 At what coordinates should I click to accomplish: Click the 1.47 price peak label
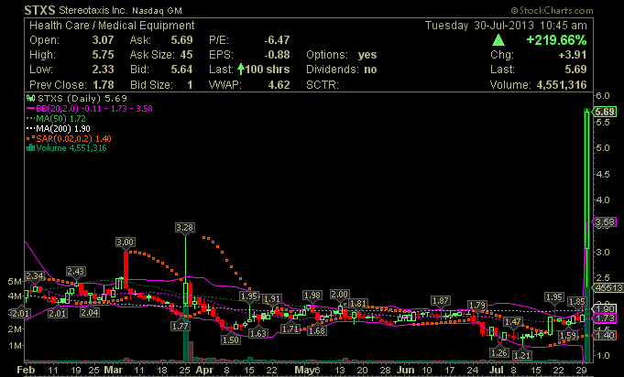coord(513,321)
